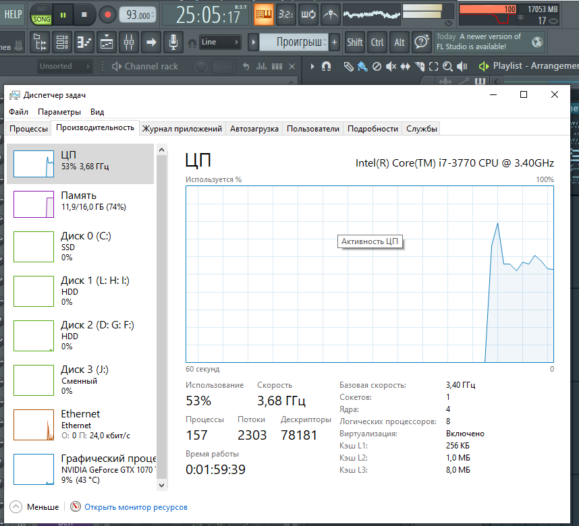This screenshot has height=526, width=579.
Task: Add new pattern with plus button
Action: [334, 42]
